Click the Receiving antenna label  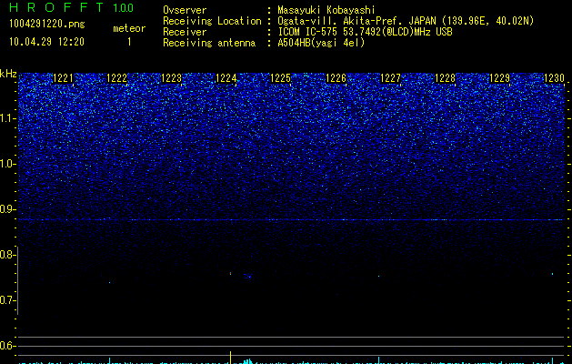209,43
